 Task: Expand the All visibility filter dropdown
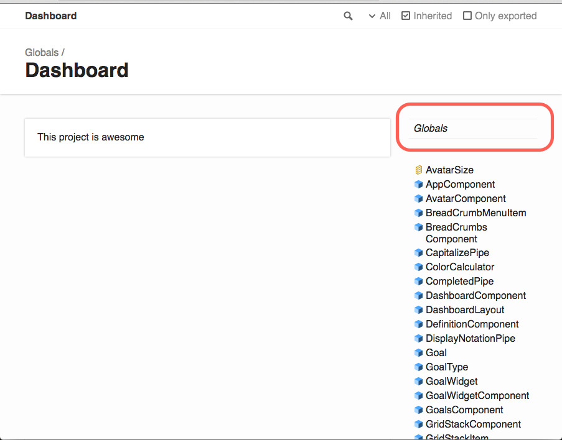click(380, 16)
